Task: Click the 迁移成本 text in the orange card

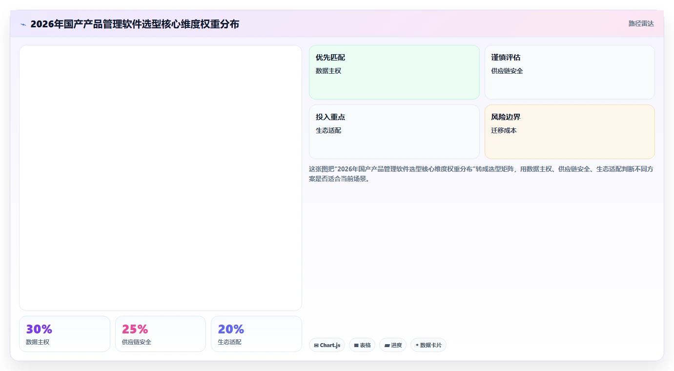Action: 504,131
